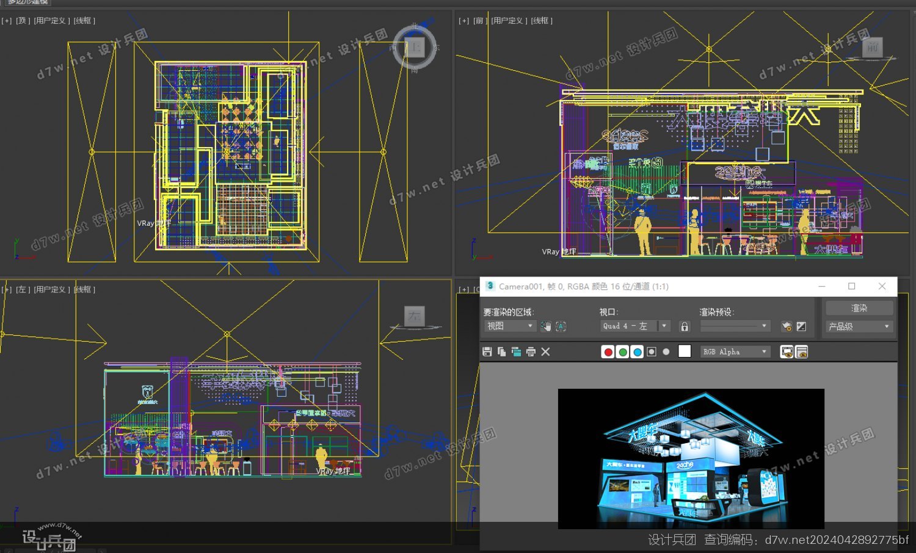Click the 前 ViewCube face in front viewport
Image resolution: width=916 pixels, height=553 pixels.
(872, 47)
